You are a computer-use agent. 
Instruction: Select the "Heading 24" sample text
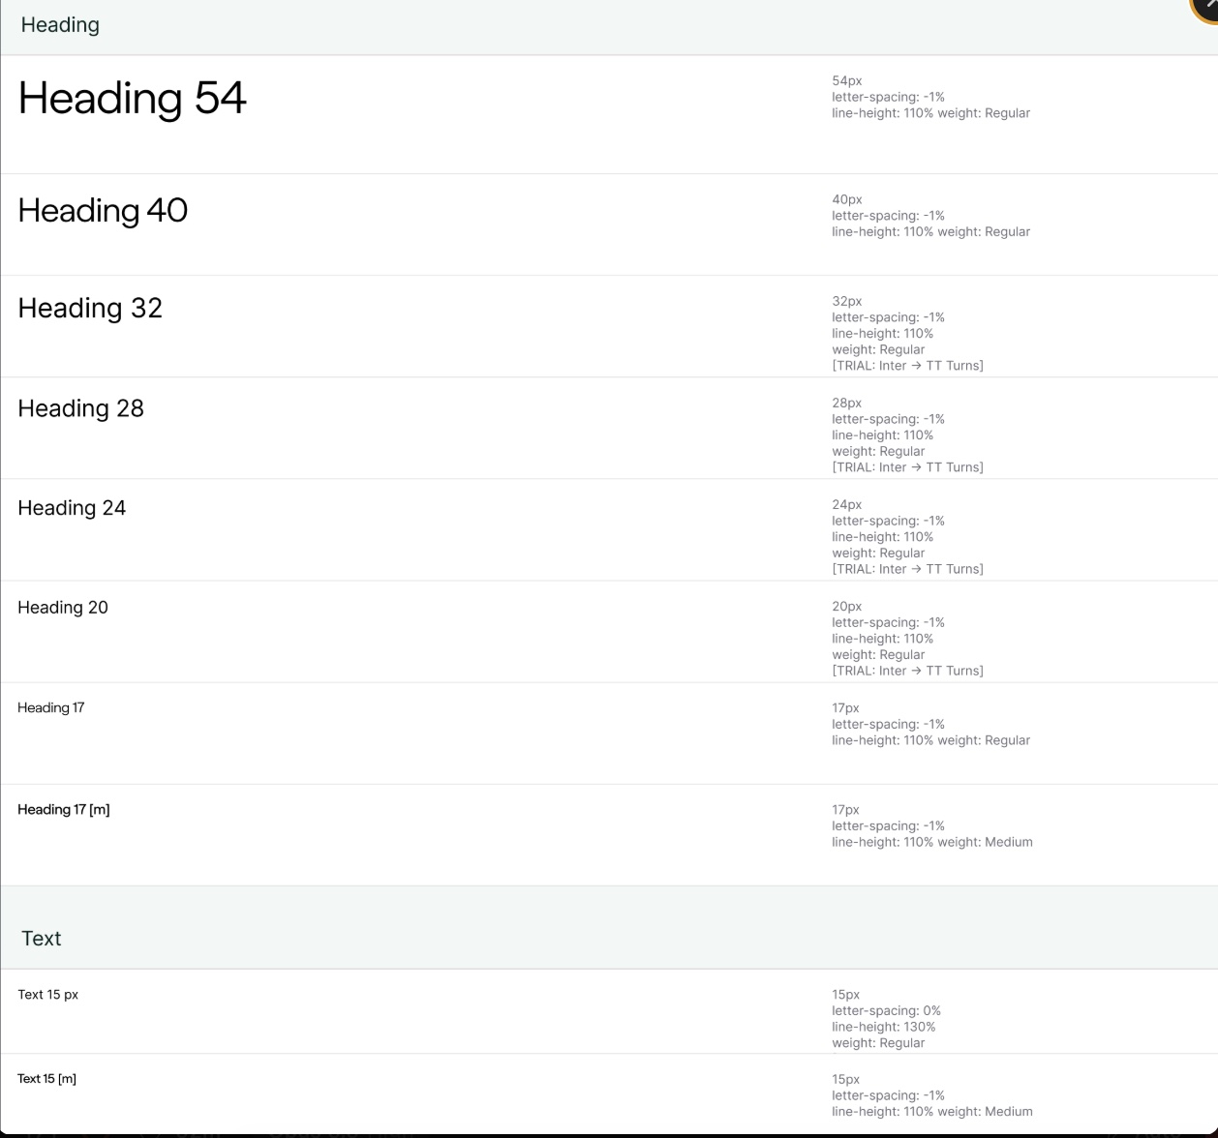tap(72, 508)
